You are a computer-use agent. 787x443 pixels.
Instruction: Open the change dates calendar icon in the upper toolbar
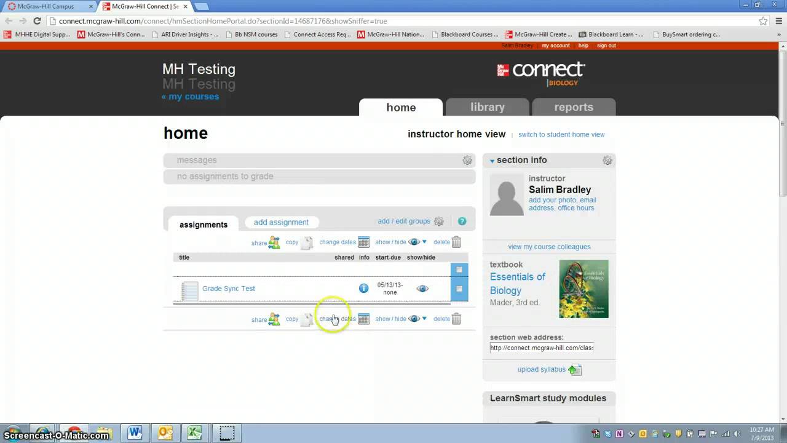(363, 242)
